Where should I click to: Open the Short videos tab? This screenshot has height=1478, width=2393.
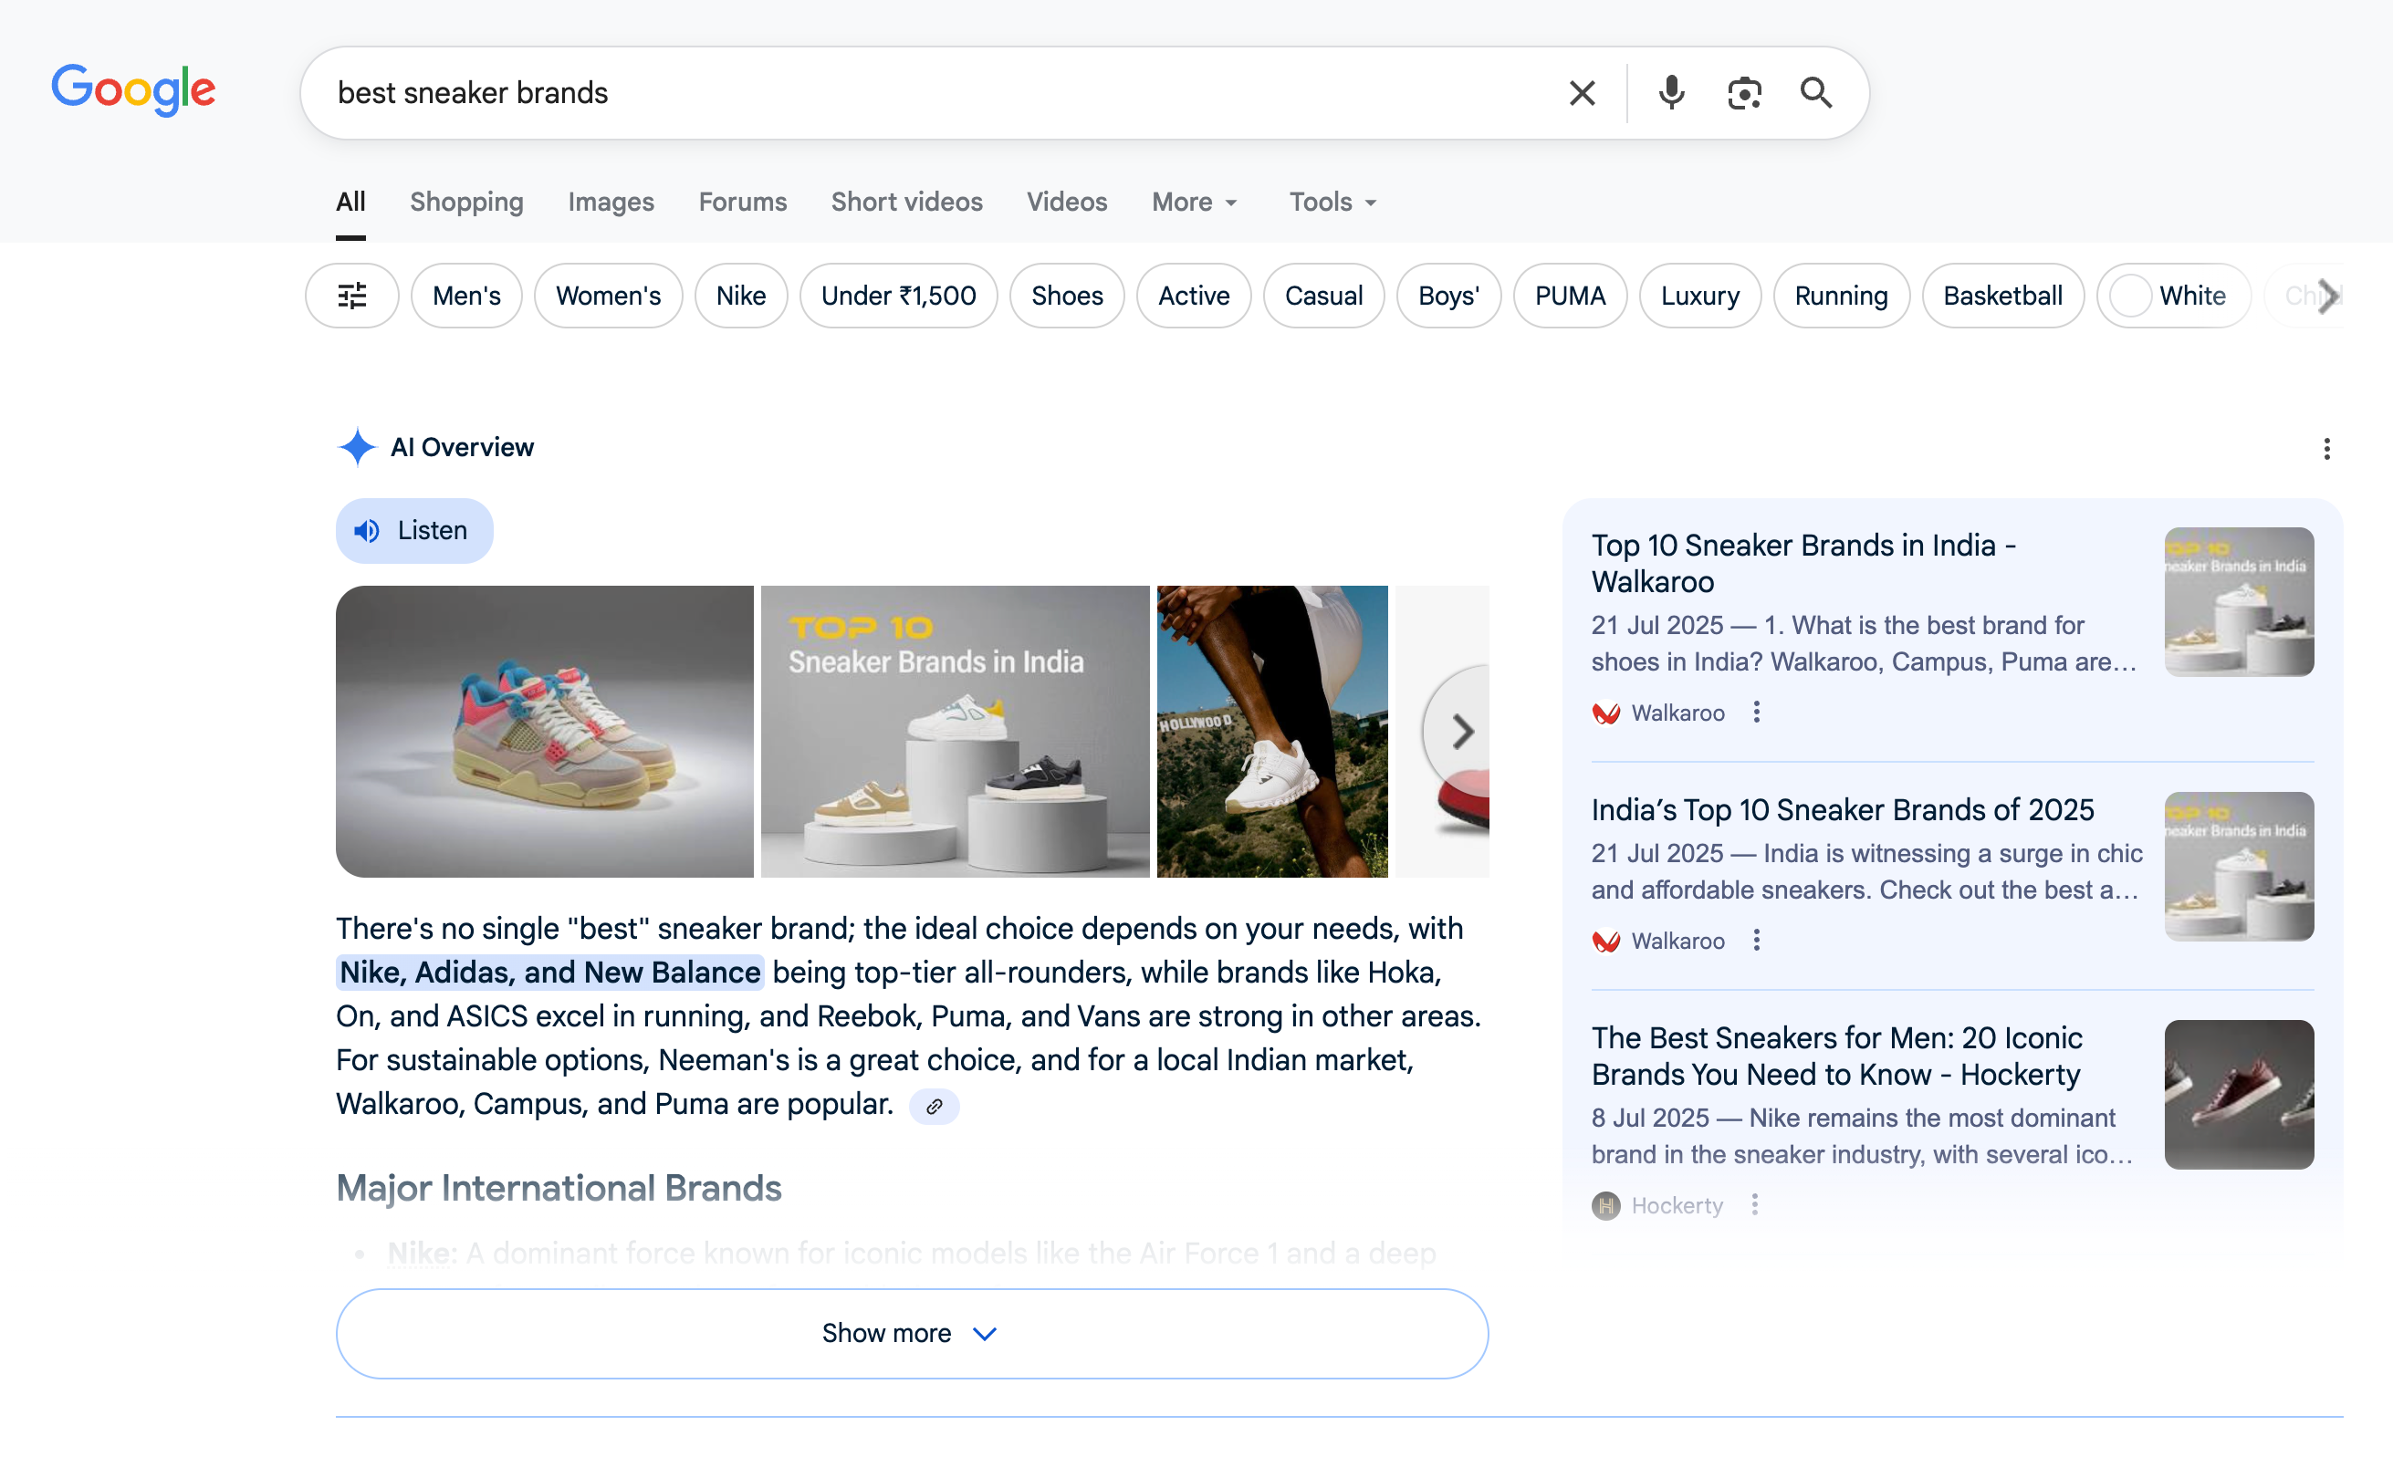pyautogui.click(x=906, y=202)
